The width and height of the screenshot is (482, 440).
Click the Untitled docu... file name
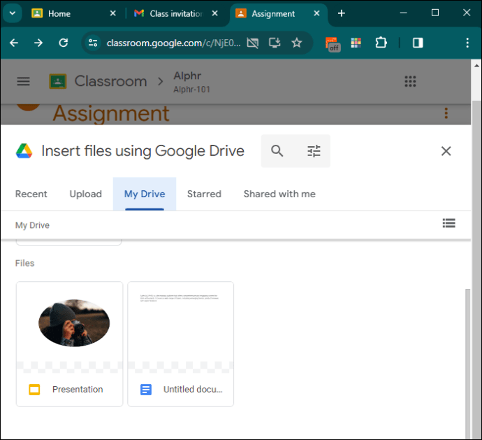(193, 390)
